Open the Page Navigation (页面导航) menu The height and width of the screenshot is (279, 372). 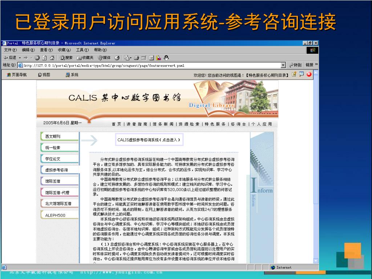17,75
